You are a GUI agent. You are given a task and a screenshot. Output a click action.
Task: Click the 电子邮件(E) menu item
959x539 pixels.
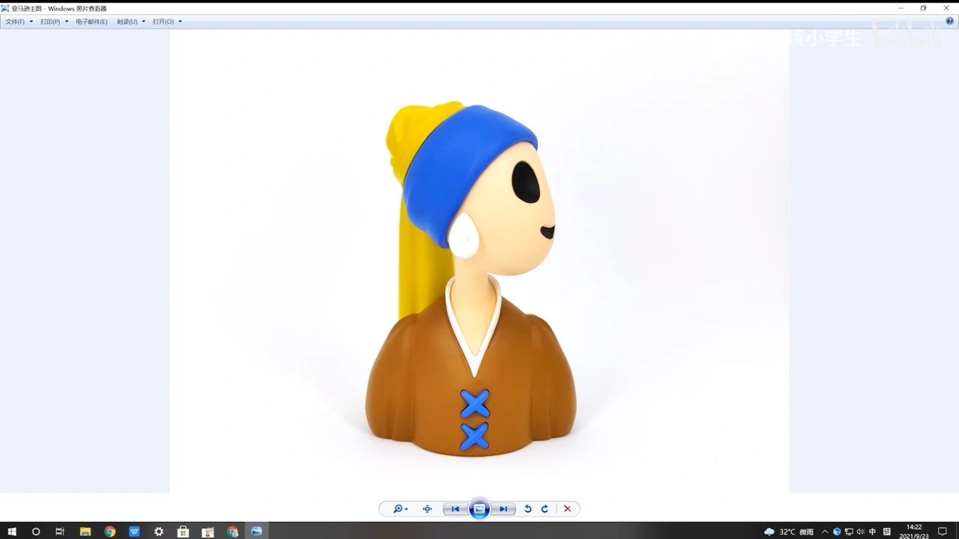pyautogui.click(x=91, y=22)
